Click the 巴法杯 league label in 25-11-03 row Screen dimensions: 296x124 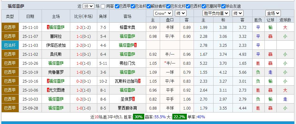10,45
